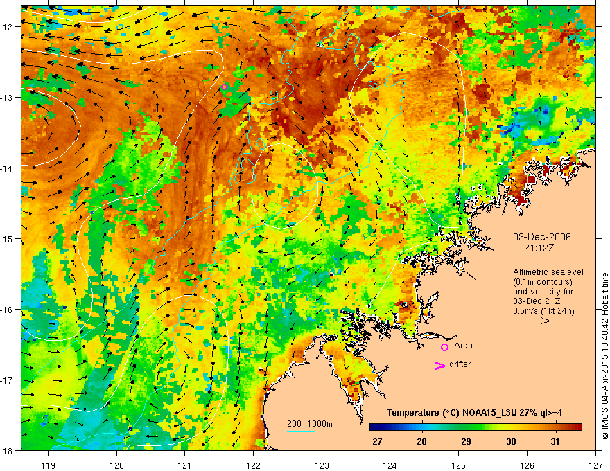Click the '122' longitude axis label
The height and width of the screenshot is (471, 610).
(253, 465)
